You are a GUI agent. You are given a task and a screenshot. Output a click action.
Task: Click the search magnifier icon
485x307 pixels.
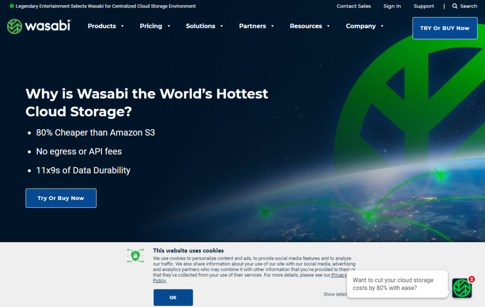(x=455, y=6)
